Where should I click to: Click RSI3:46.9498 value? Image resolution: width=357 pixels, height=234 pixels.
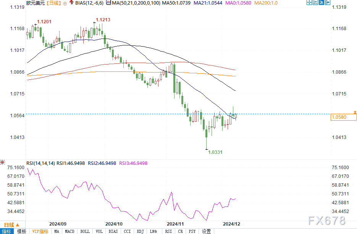133,163
